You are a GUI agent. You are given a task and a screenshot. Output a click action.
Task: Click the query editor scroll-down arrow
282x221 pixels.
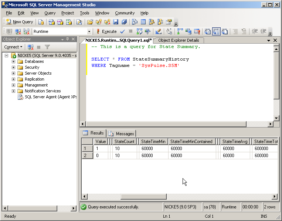[x=276, y=118]
